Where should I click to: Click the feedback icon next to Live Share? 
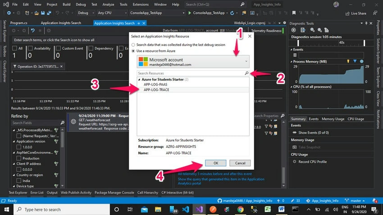point(375,13)
